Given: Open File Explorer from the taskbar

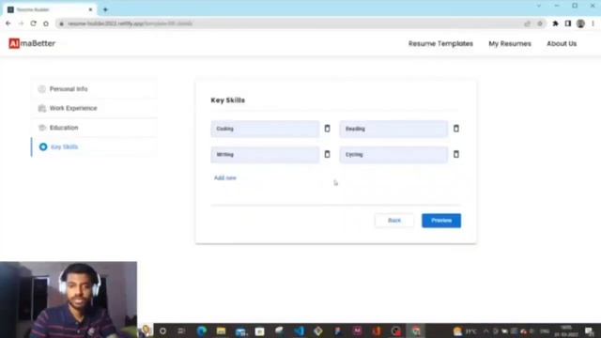Looking at the screenshot, I should tap(222, 331).
